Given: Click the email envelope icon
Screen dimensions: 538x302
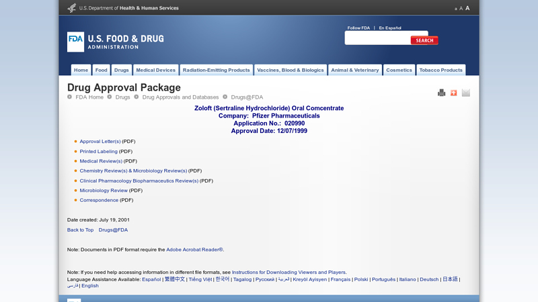Looking at the screenshot, I should pyautogui.click(x=465, y=93).
